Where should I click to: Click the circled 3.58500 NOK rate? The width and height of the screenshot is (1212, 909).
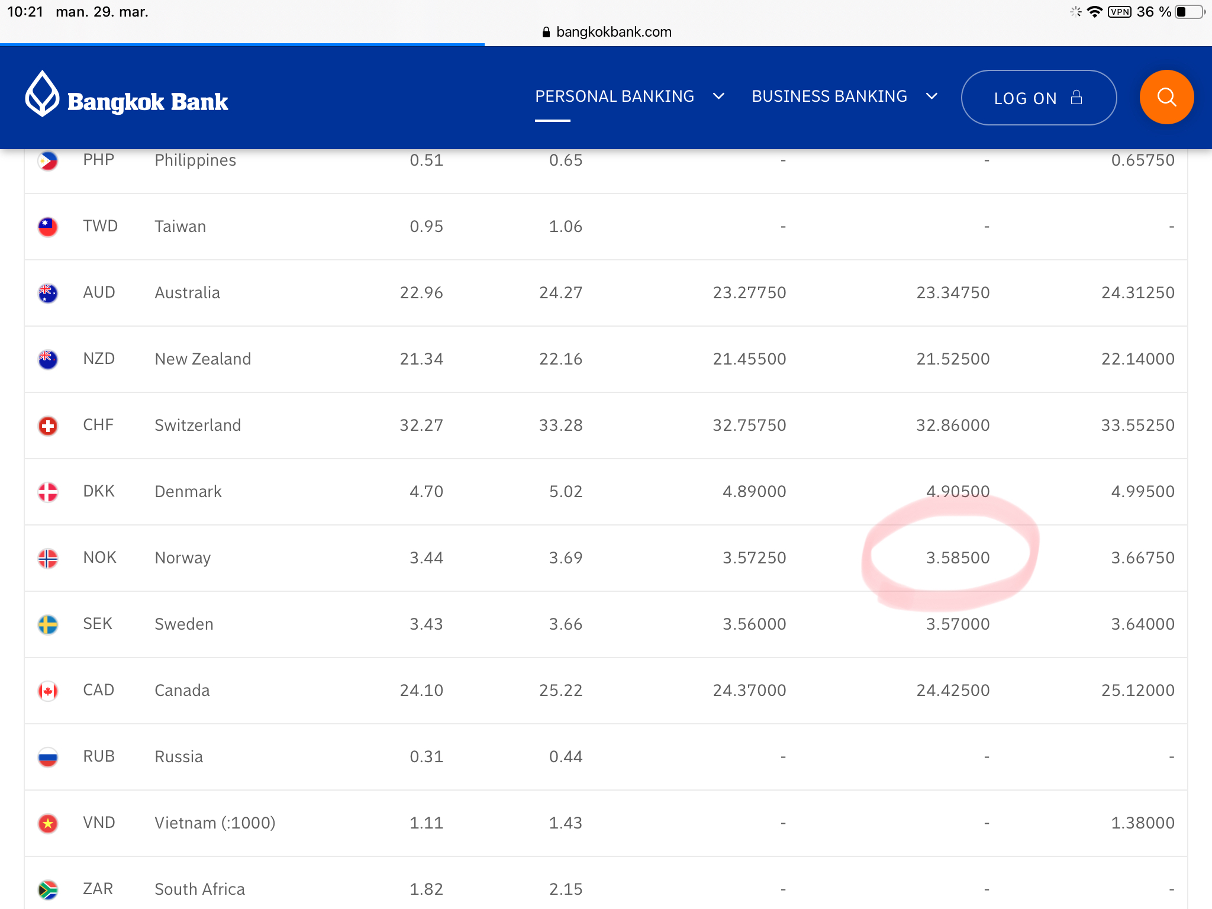click(x=957, y=558)
